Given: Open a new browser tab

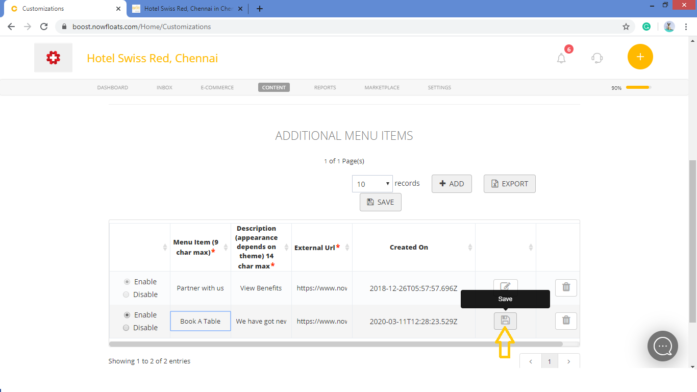Looking at the screenshot, I should 260,9.
